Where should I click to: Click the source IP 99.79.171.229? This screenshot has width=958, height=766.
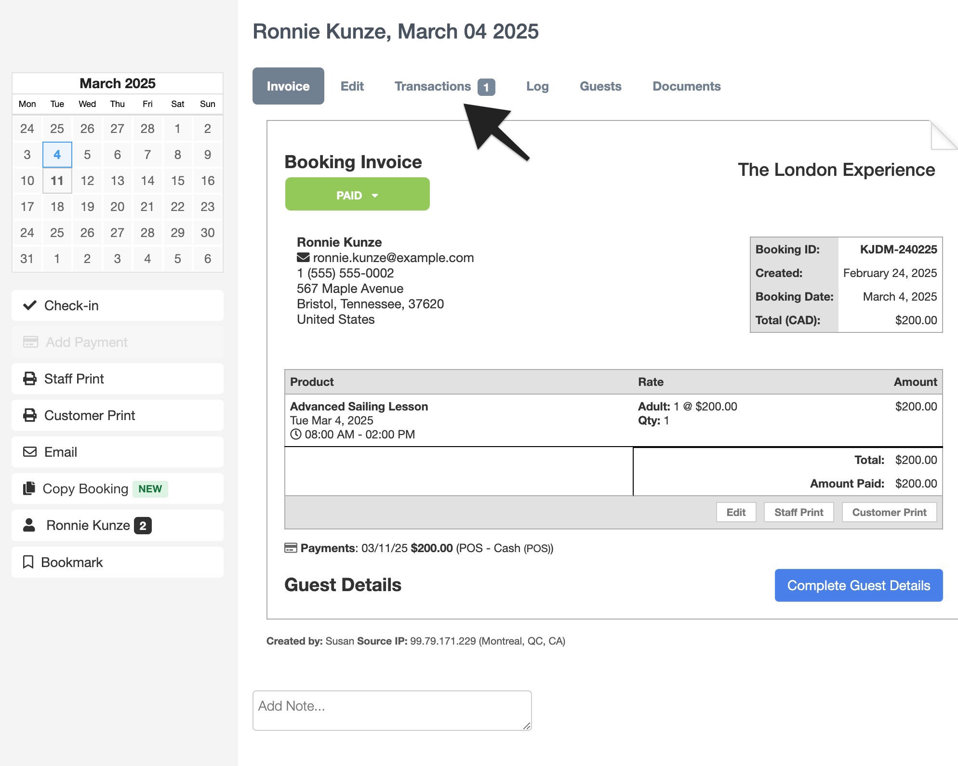click(x=443, y=641)
